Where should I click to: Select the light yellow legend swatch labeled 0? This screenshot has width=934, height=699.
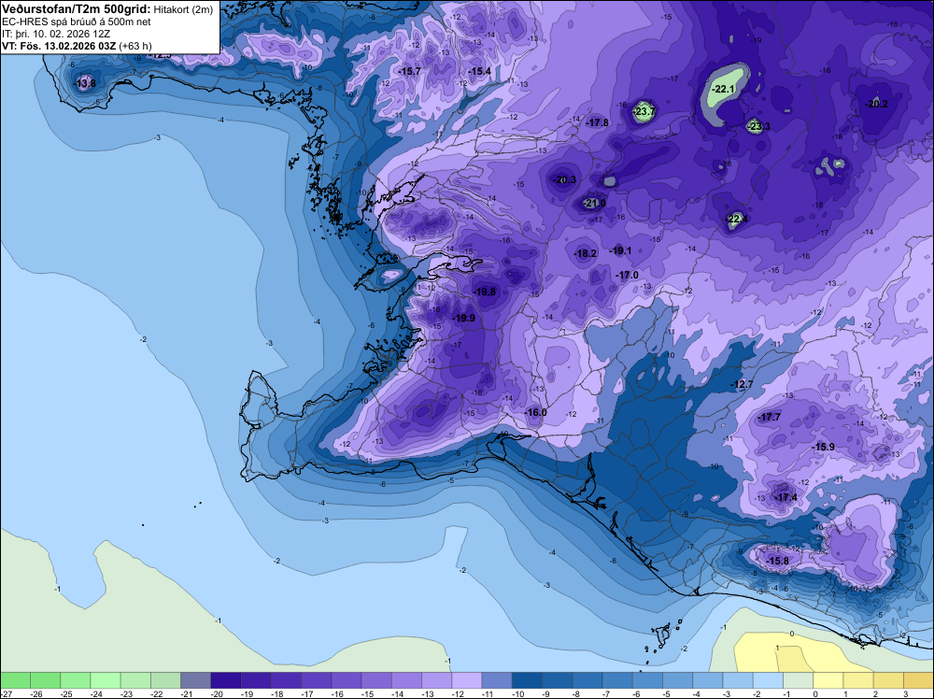coord(828,680)
